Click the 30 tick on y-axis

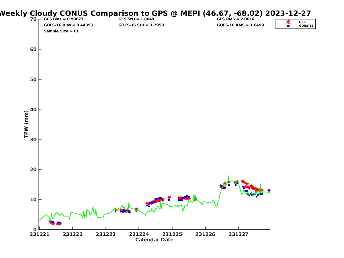point(34,139)
